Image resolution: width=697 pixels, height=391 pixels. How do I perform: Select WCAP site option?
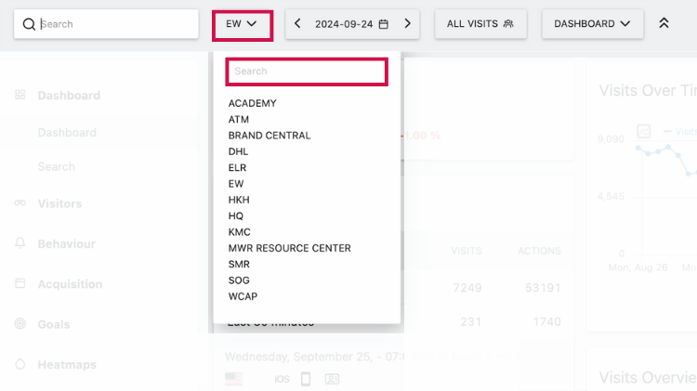coord(243,296)
